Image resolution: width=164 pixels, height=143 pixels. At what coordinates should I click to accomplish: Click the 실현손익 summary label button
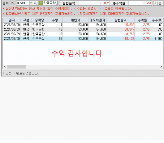pyautogui.click(x=69, y=3)
